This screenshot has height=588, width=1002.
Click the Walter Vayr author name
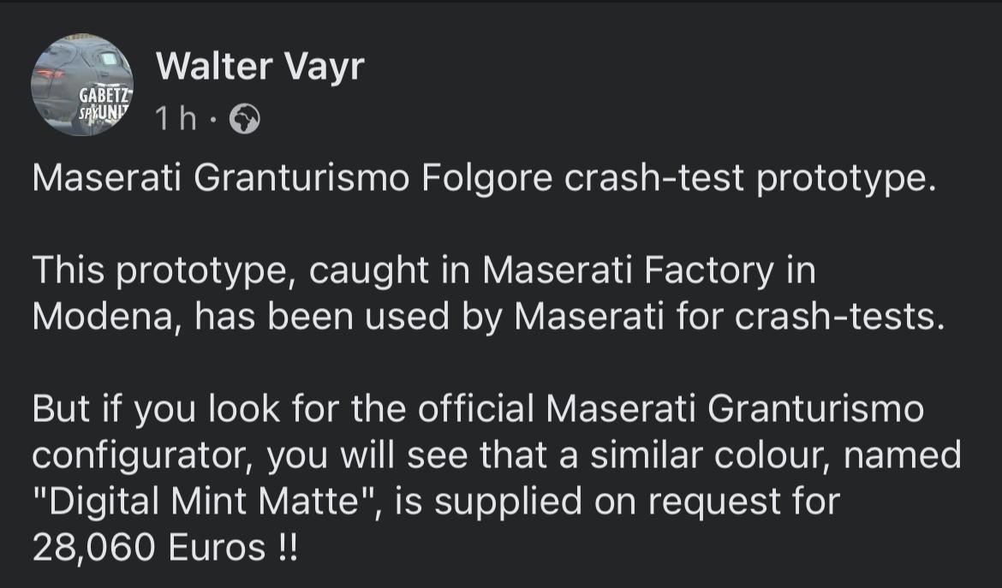(259, 66)
